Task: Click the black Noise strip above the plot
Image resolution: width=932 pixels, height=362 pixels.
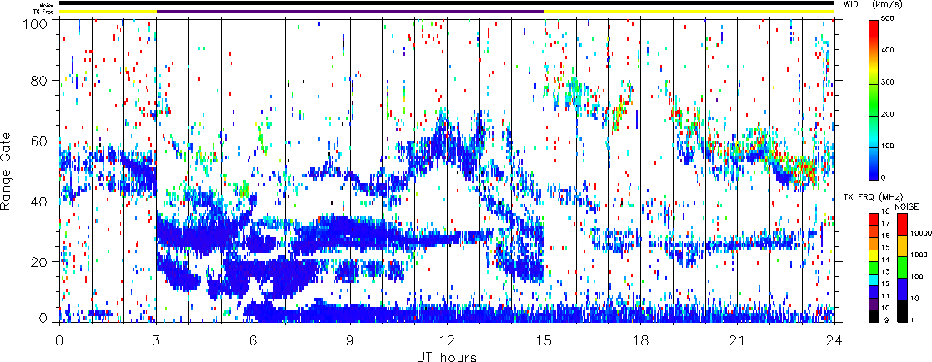Action: (447, 3)
